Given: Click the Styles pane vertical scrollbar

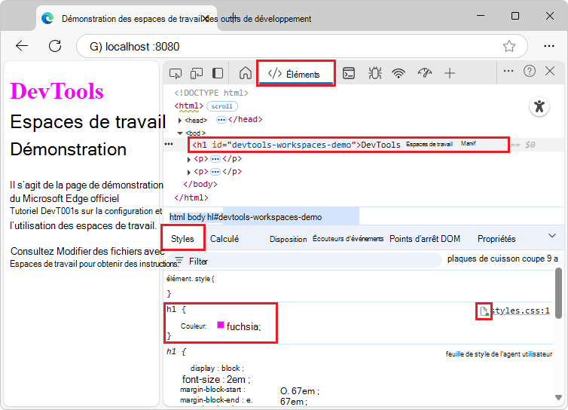Looking at the screenshot, I should coord(558,294).
